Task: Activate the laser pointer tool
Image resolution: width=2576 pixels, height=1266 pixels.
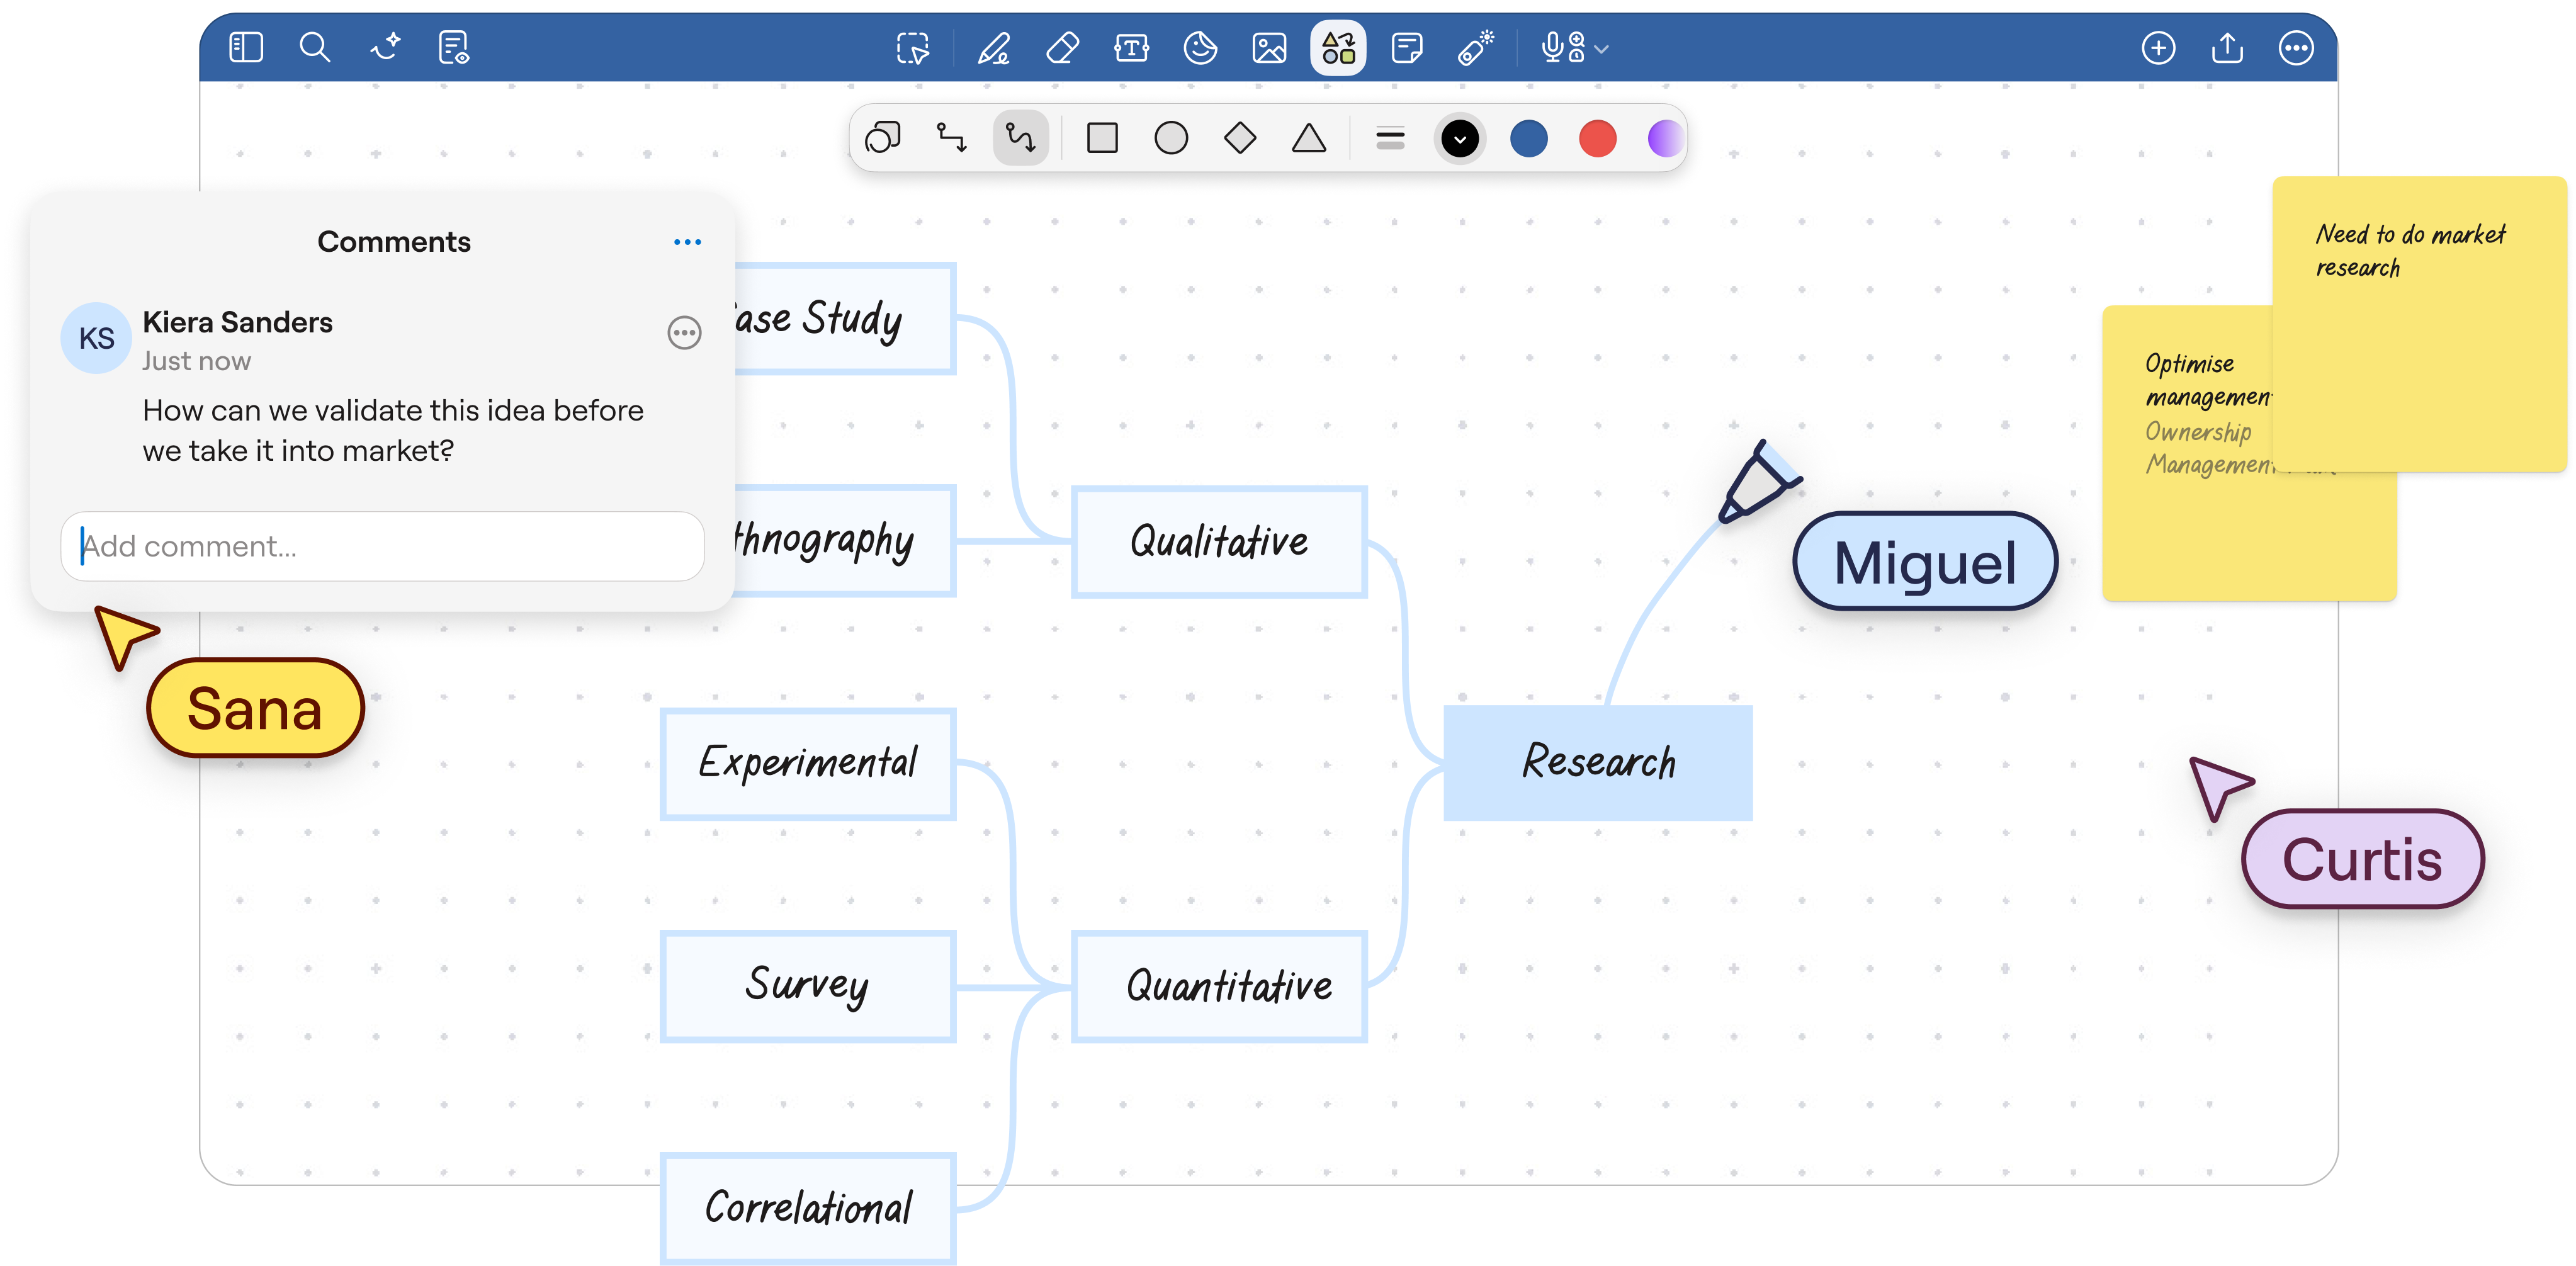Action: pos(1476,48)
